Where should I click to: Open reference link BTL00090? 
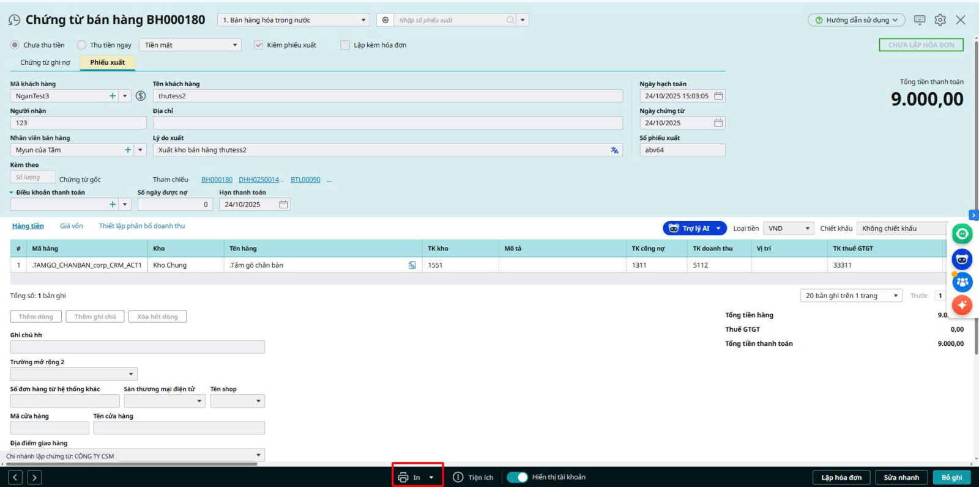305,180
